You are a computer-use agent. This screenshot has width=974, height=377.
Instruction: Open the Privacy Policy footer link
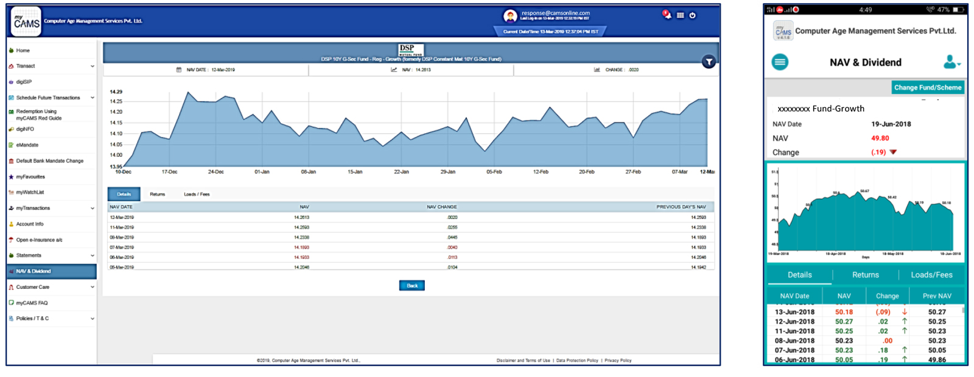tap(618, 361)
